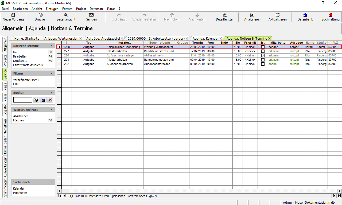Viewport: 342px width, 205px height.
Task: Click the Suchen text input field
Action: [22, 100]
